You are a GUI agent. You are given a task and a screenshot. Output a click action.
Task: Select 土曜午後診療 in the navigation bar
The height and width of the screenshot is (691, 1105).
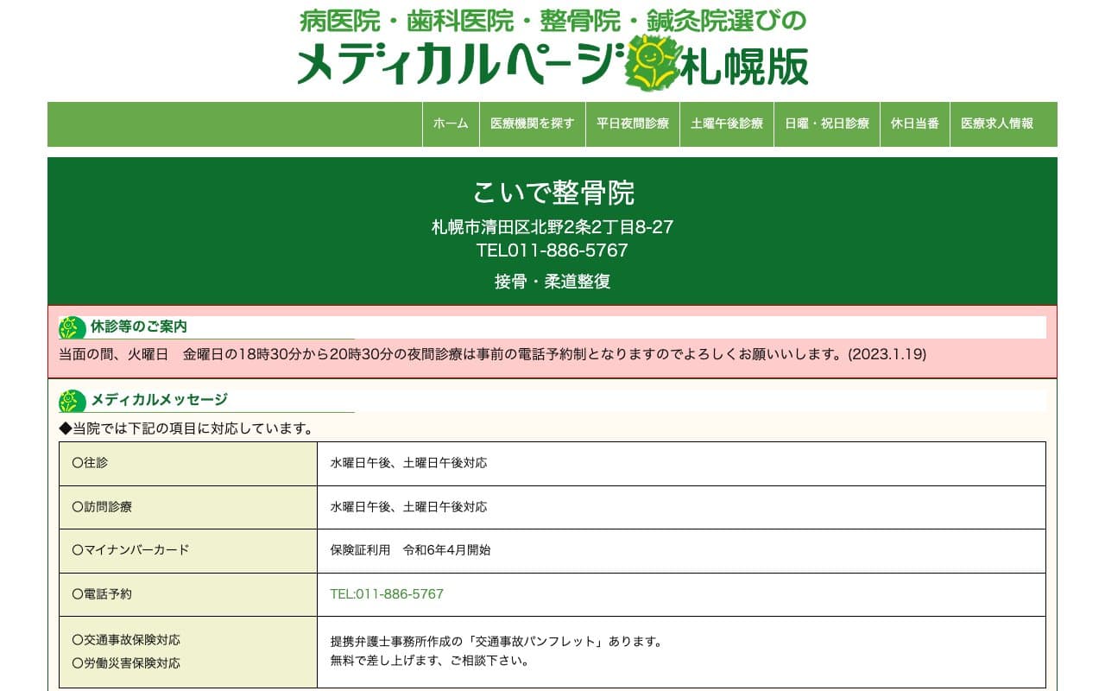tap(726, 124)
